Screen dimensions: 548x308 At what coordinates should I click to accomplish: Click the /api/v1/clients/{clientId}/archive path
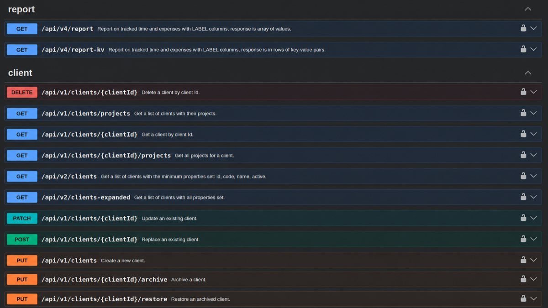(104, 279)
